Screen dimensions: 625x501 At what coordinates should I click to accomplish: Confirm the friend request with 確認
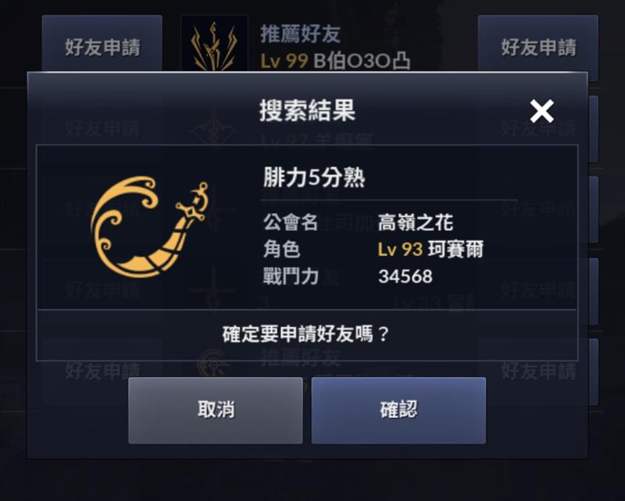(x=398, y=410)
